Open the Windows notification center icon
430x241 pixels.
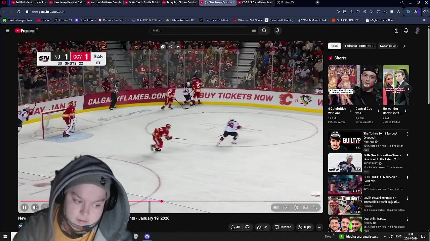coord(423,237)
